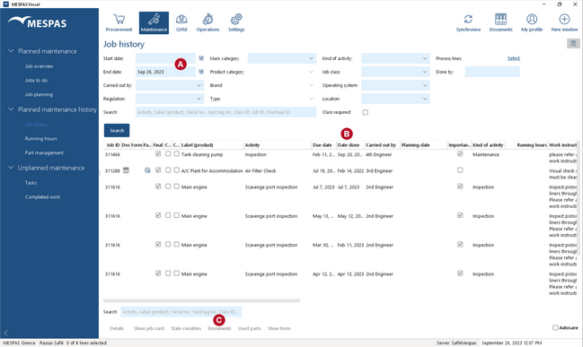
Task: Click the Search button
Action: [117, 130]
